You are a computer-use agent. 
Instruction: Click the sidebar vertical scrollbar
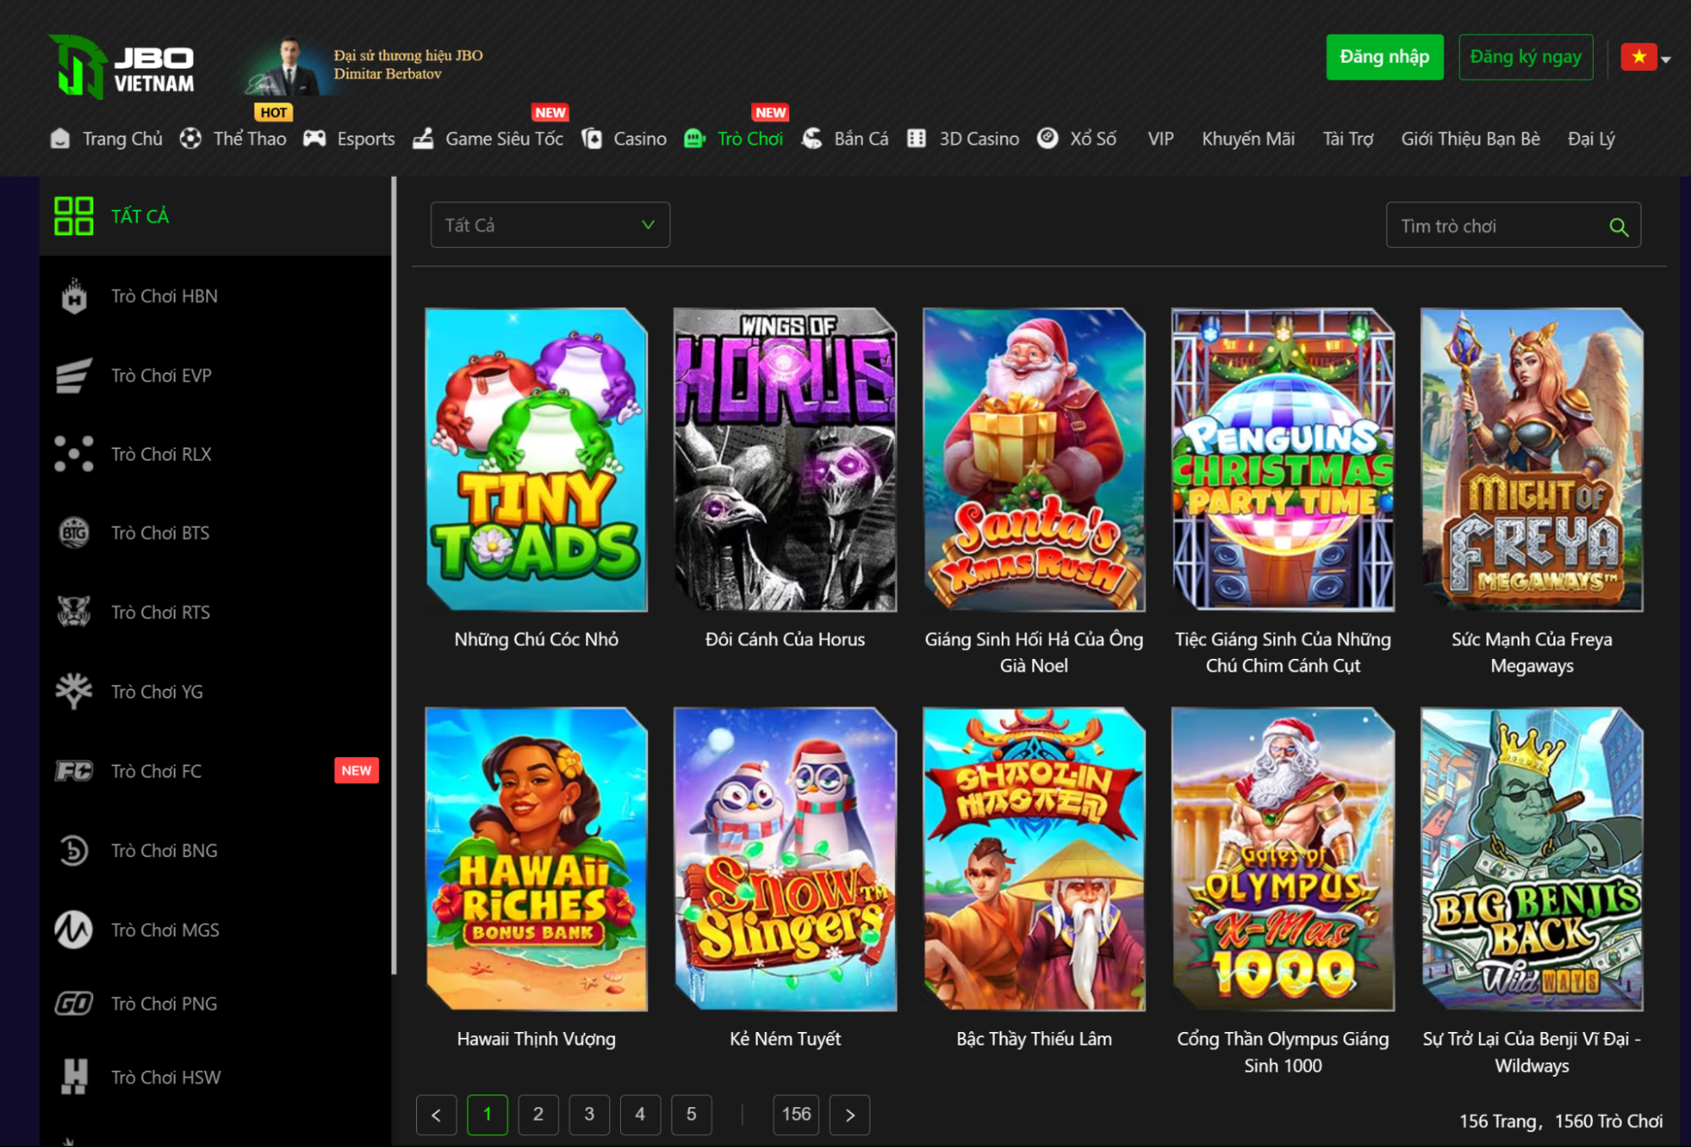click(393, 575)
